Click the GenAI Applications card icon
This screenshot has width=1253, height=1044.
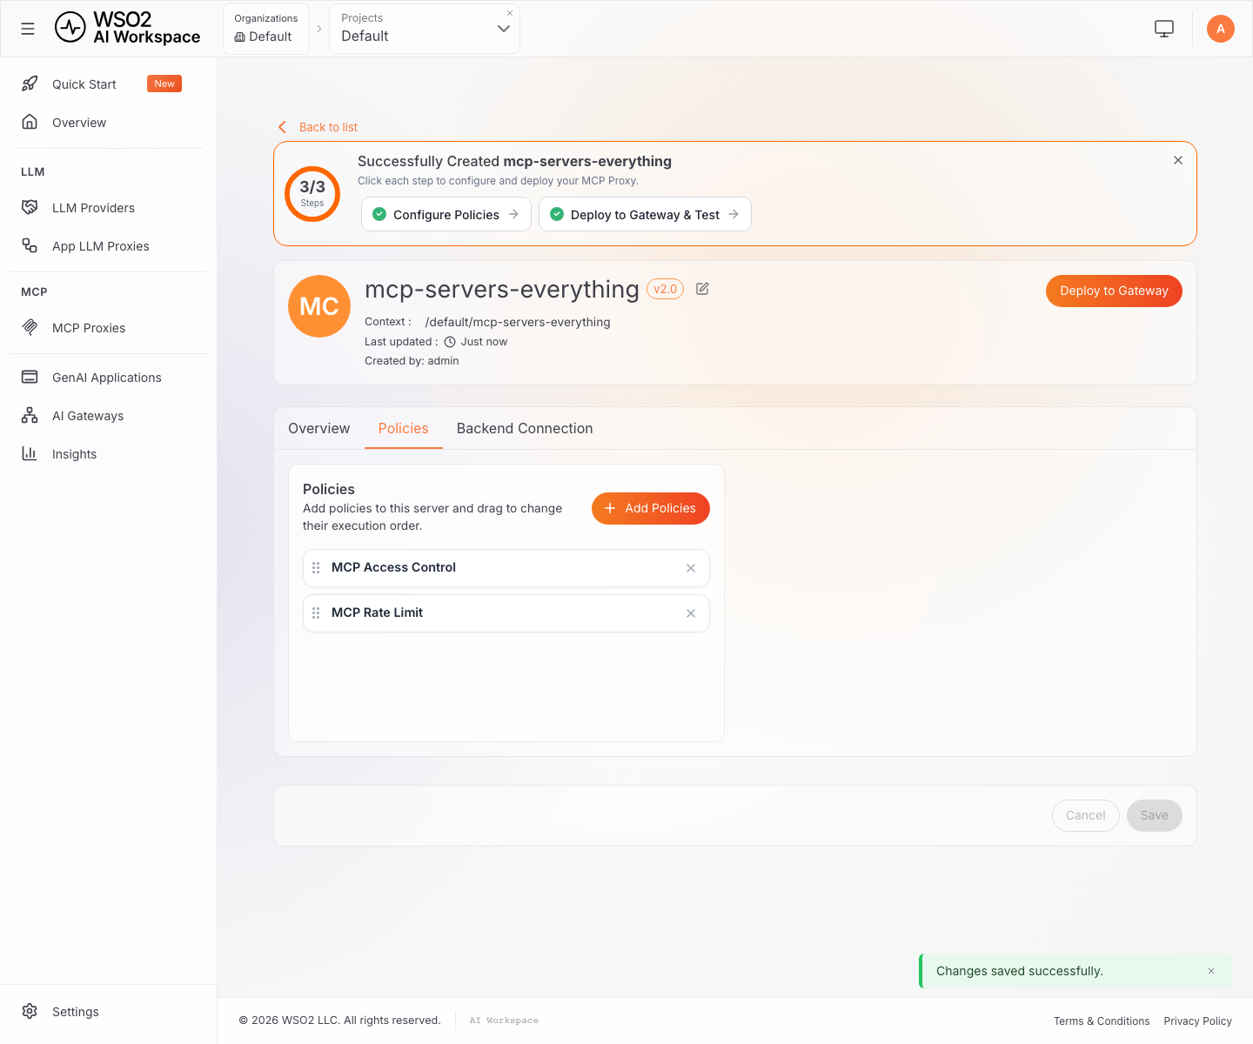(30, 377)
